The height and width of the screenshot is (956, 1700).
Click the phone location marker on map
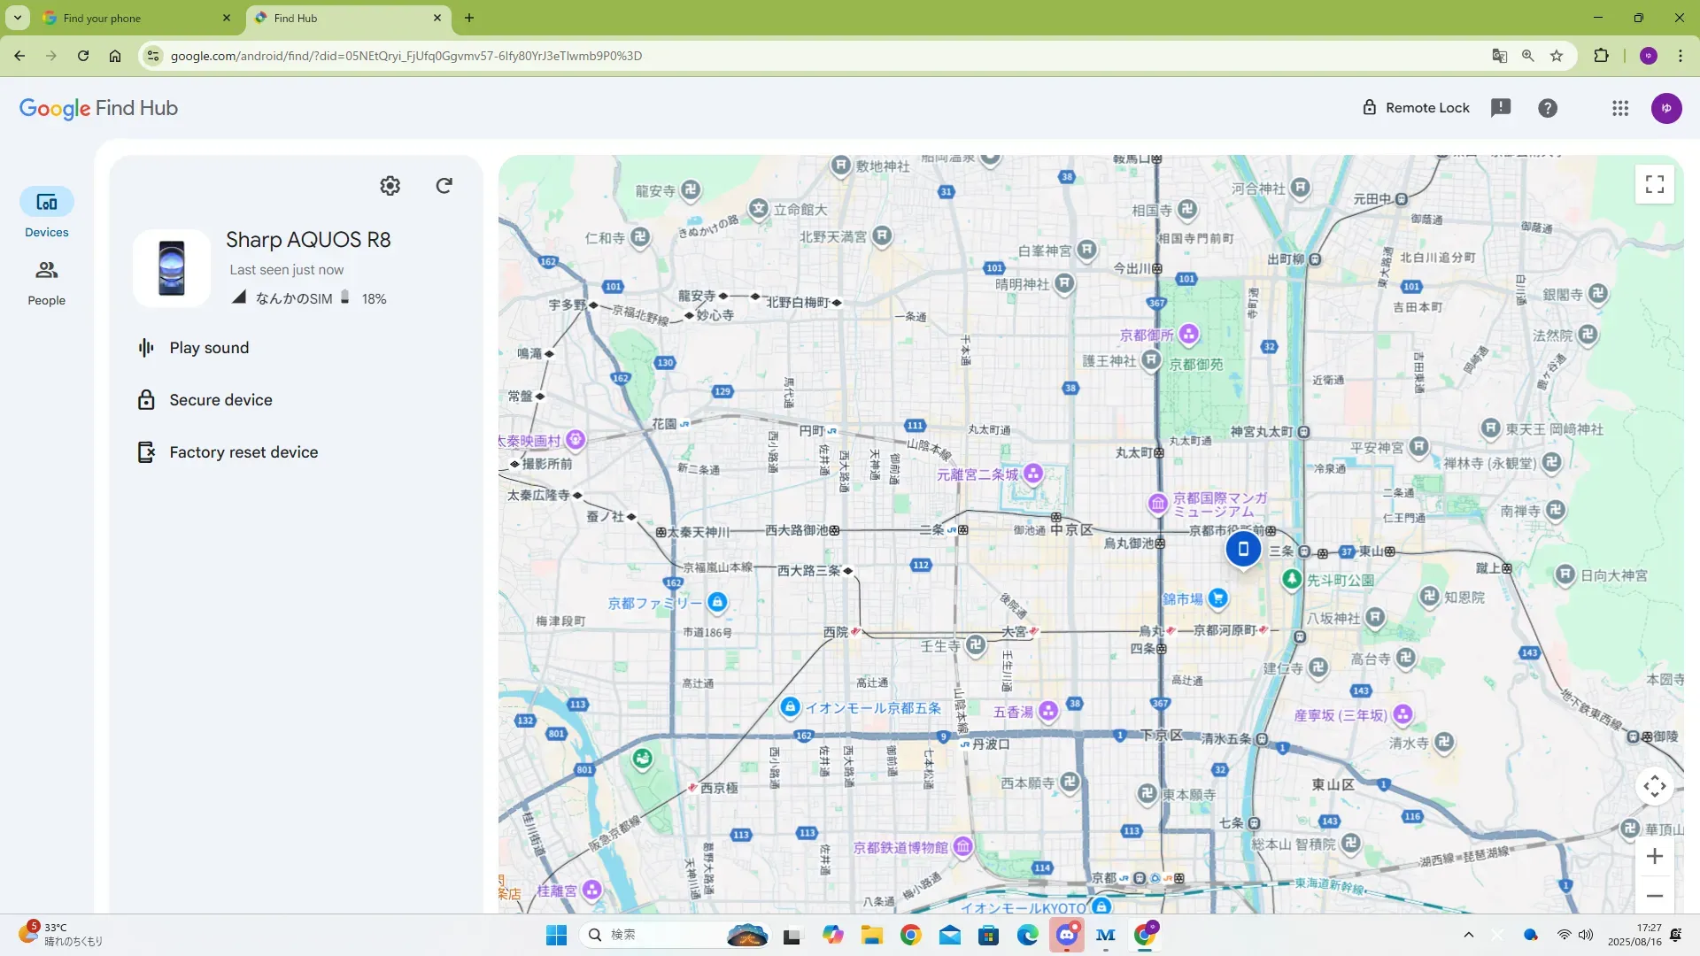click(1243, 549)
